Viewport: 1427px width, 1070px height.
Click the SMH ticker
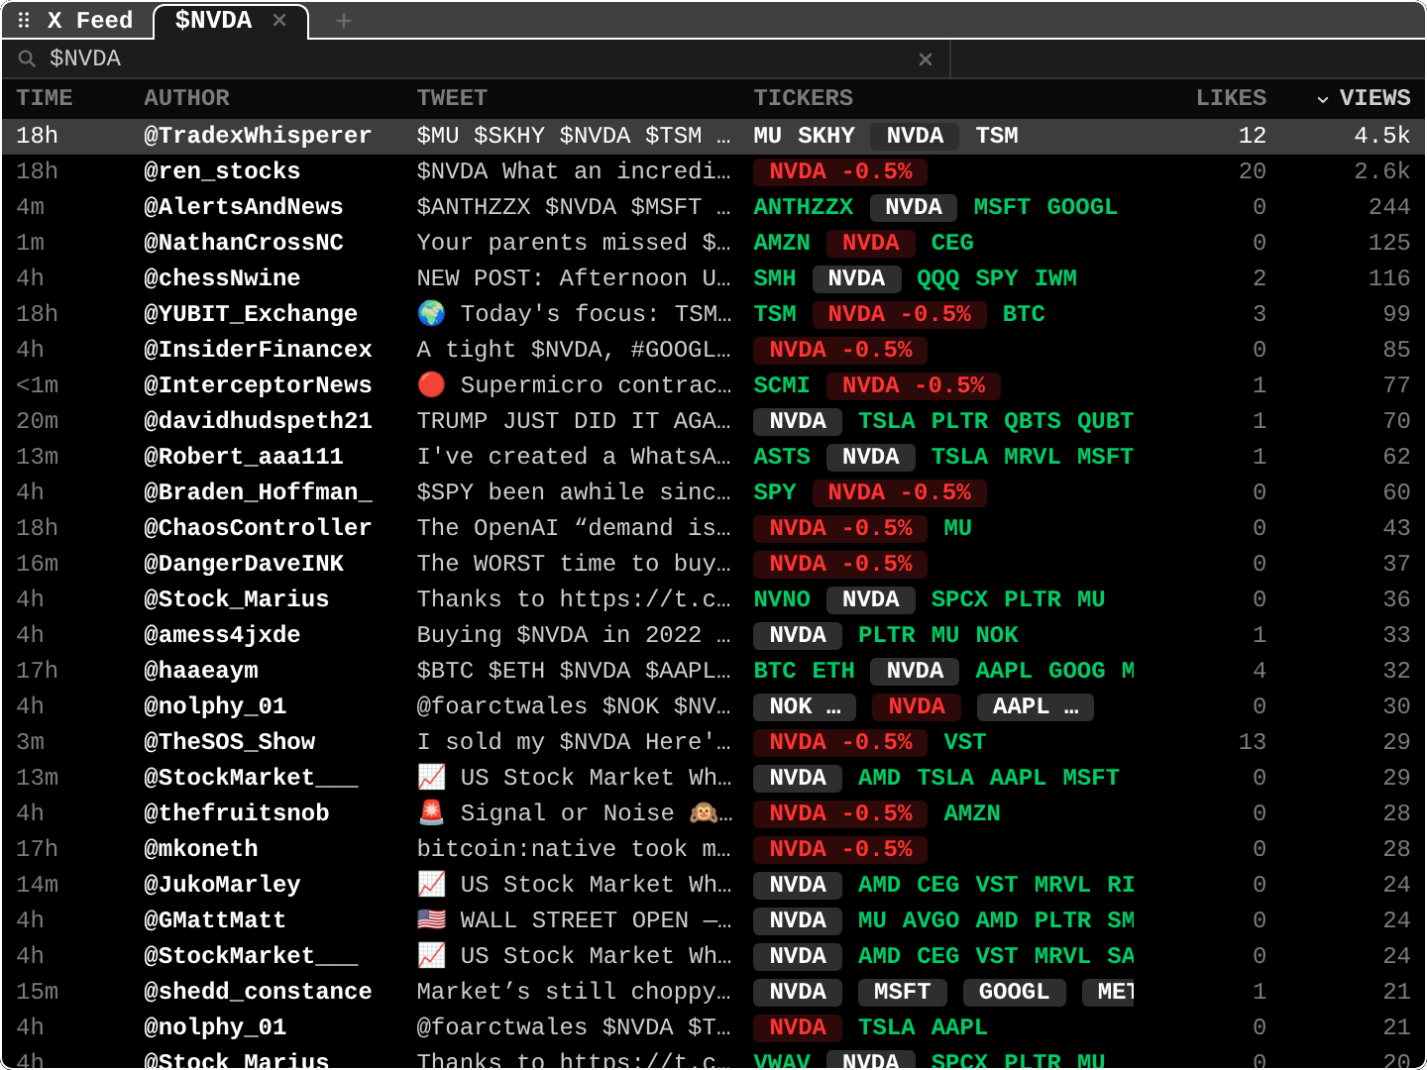775,278
